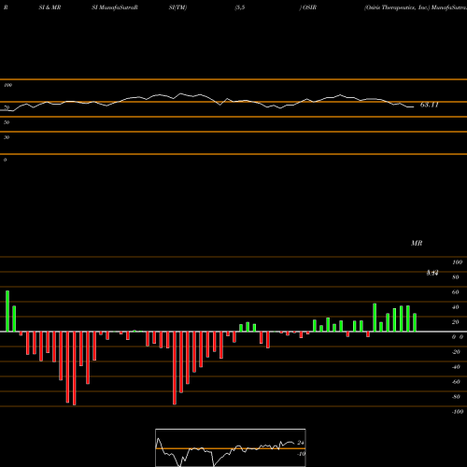Click the Osiris Therapeutics, Inc. header text

[x=397, y=7]
